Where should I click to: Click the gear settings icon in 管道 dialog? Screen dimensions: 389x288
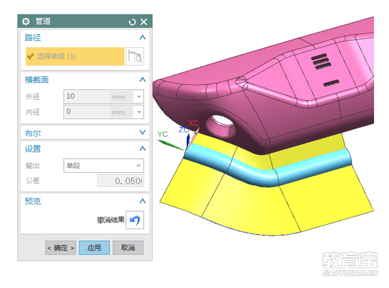coord(26,22)
